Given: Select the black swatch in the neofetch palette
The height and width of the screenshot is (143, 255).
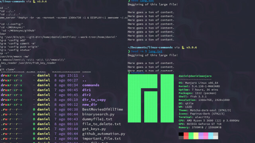Looking at the screenshot, I should pyautogui.click(x=181, y=134).
